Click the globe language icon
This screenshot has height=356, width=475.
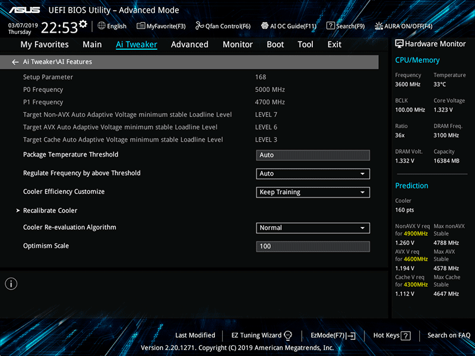(x=102, y=26)
